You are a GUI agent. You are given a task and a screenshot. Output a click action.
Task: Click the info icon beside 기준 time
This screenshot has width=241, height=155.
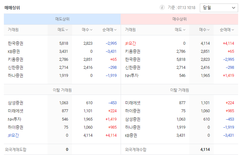click(x=162, y=7)
